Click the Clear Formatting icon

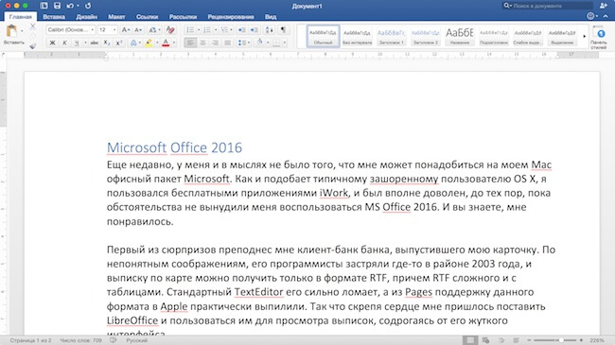[170, 30]
